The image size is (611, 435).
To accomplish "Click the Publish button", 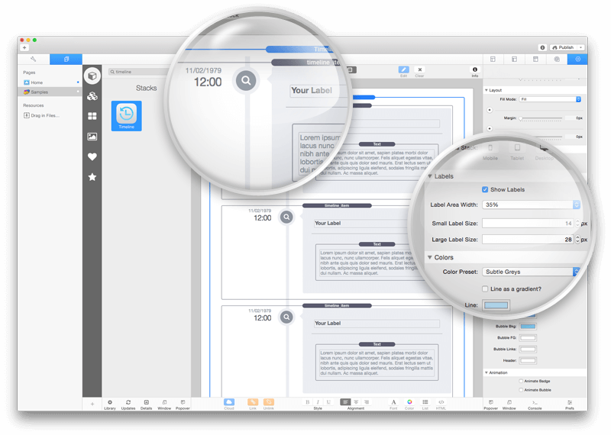I will point(564,47).
